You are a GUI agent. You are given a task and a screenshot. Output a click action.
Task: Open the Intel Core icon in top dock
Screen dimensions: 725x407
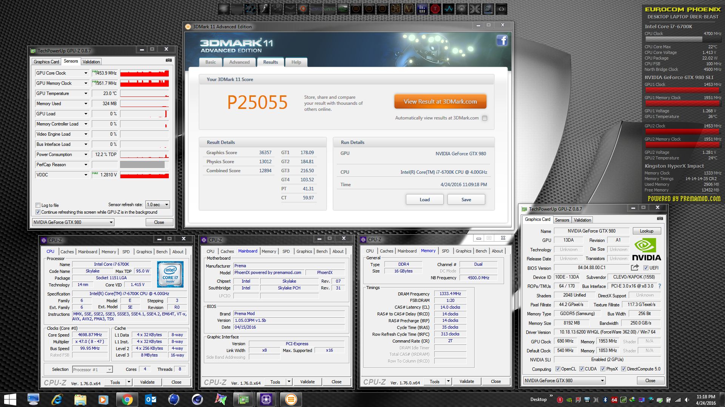[488, 9]
